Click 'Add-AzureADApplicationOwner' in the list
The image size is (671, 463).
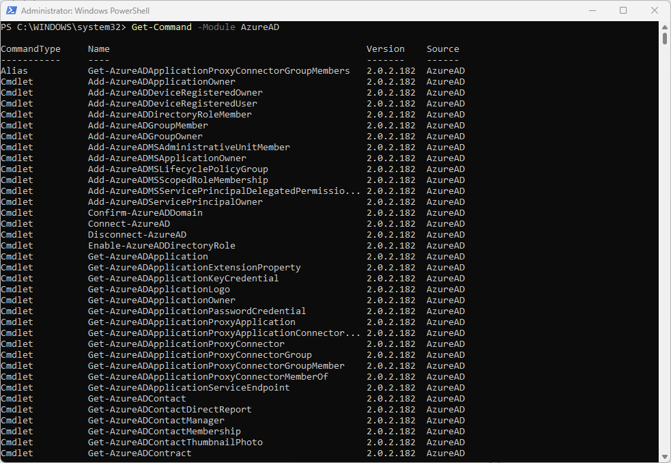pos(161,82)
